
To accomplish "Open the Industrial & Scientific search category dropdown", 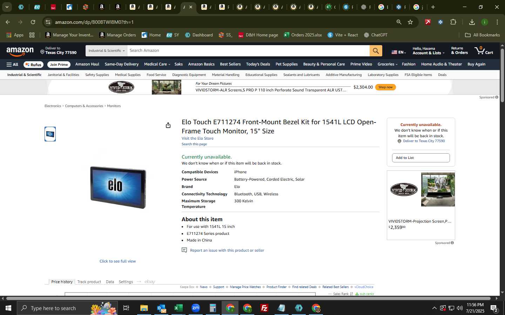I will pyautogui.click(x=106, y=51).
